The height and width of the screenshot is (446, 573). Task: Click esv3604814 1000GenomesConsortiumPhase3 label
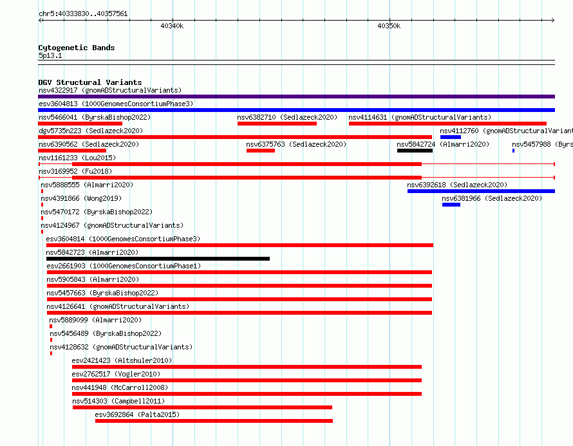[x=123, y=239]
